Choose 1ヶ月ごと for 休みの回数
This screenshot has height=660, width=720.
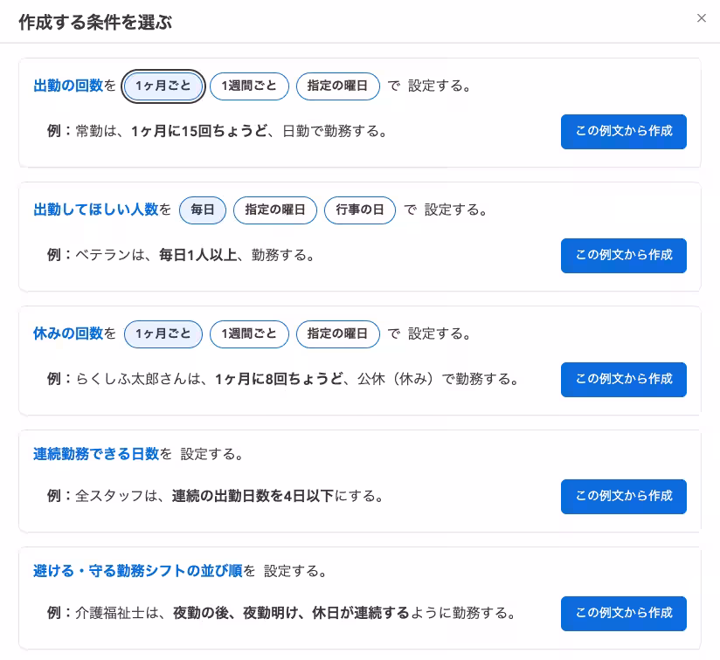pyautogui.click(x=163, y=334)
